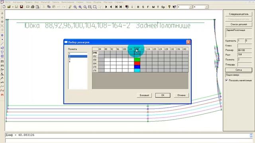Image resolution: width=255 pixels, height=143 pixels.
Task: Click the pen tool toolbar icon
Action: [x=70, y=7]
